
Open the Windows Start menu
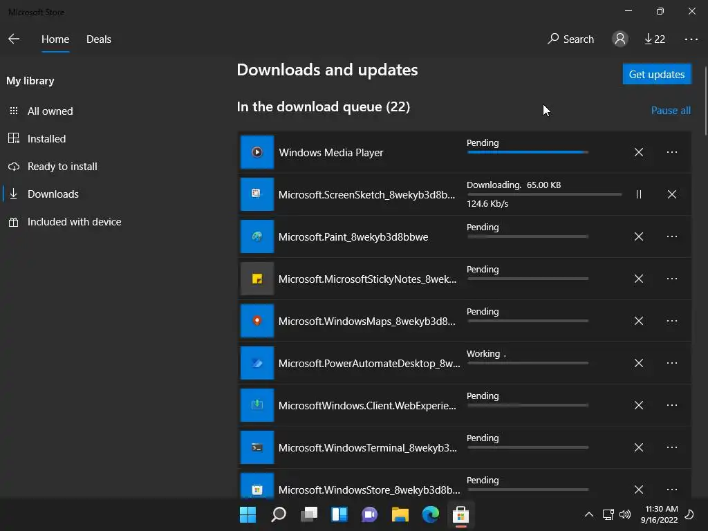[x=248, y=514]
